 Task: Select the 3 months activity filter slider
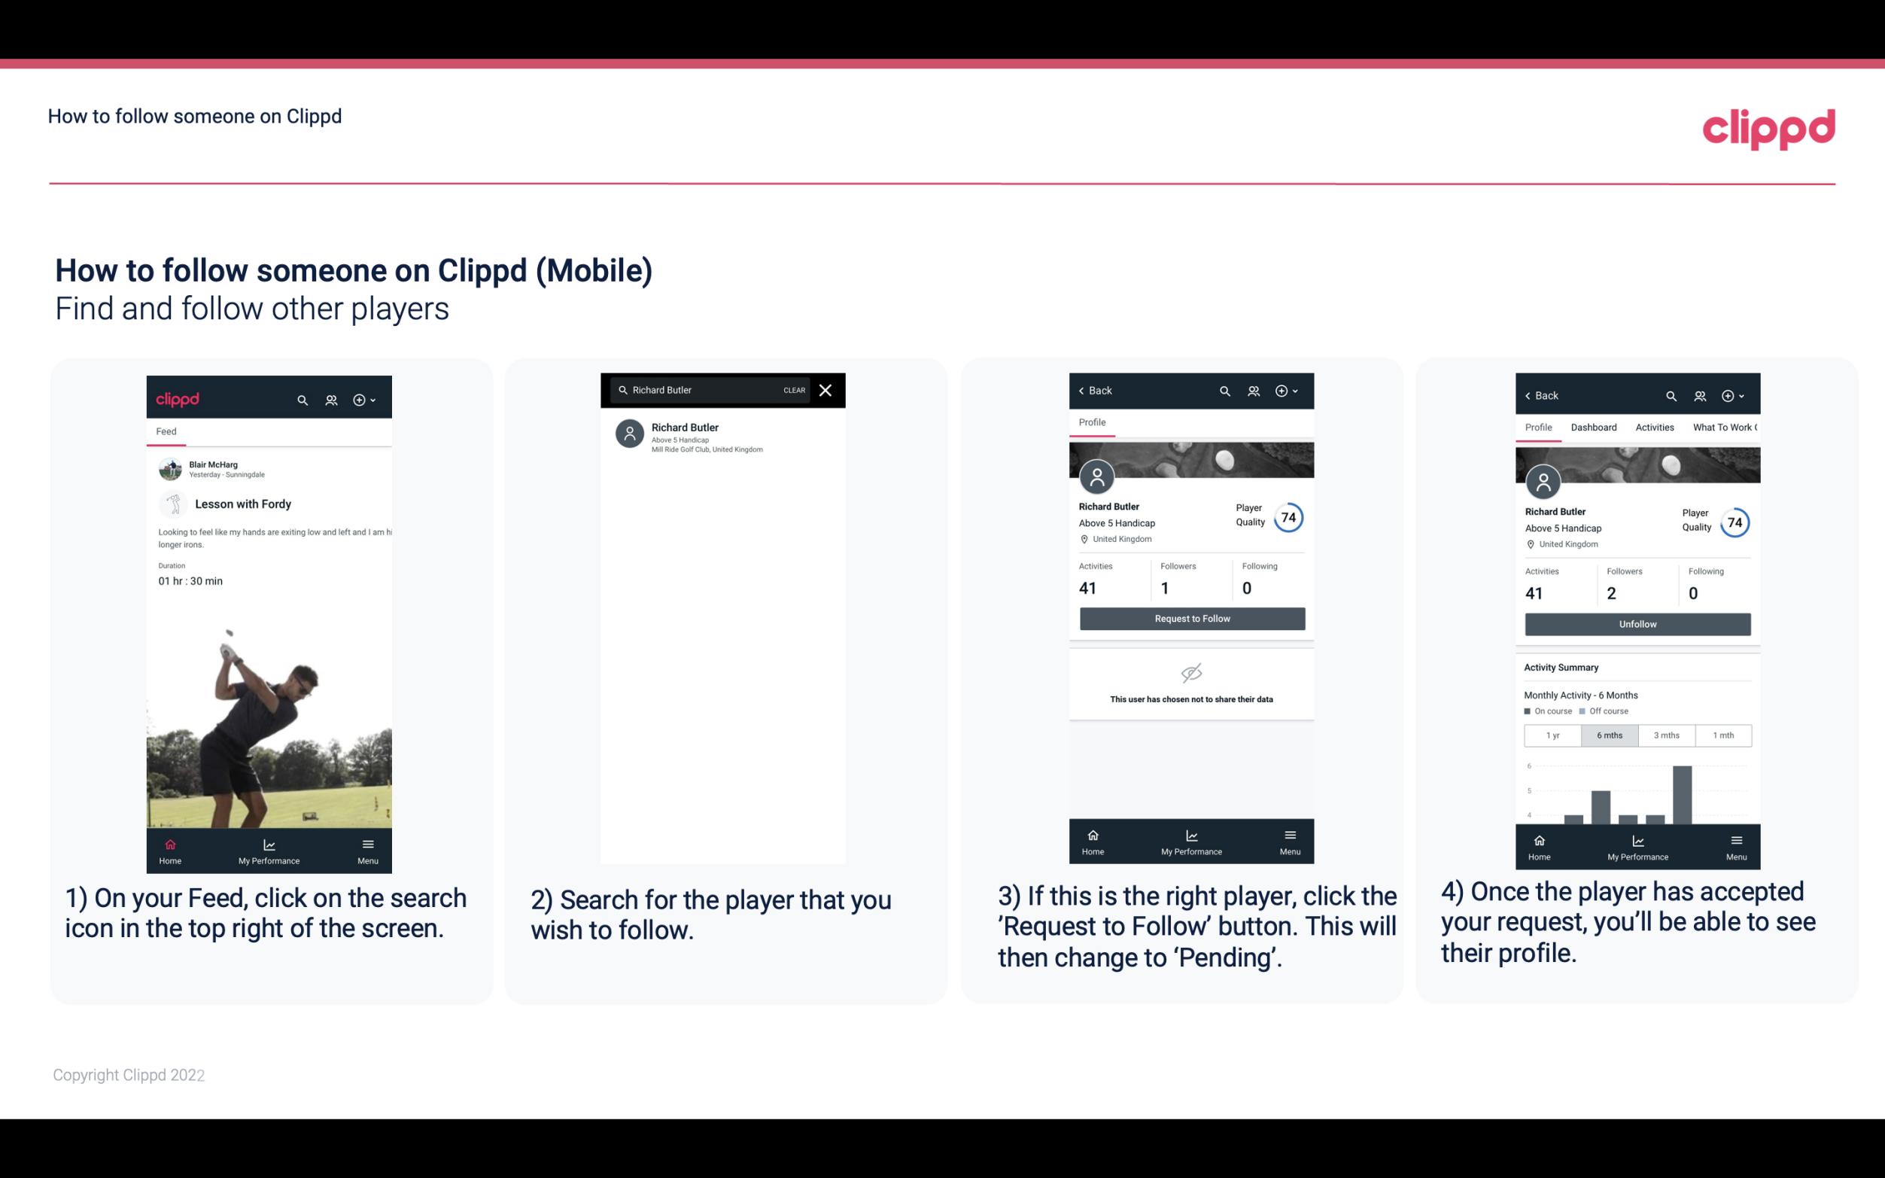click(1665, 734)
